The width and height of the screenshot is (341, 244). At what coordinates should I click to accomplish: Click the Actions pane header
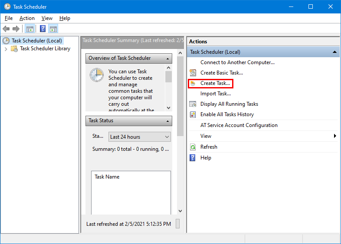pos(263,42)
